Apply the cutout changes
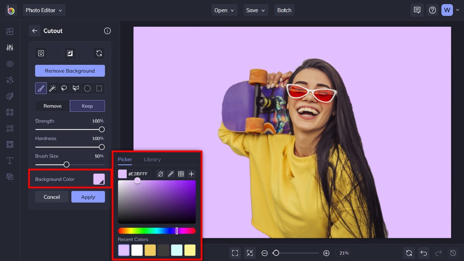Image resolution: width=464 pixels, height=261 pixels. (x=88, y=197)
